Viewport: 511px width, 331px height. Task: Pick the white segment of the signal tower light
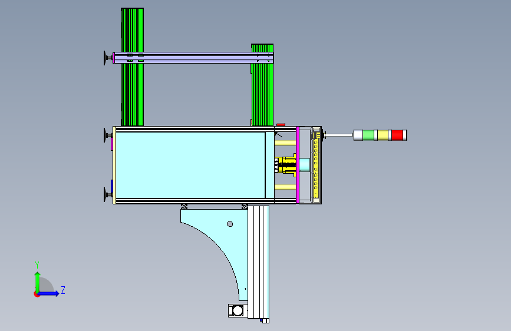358,135
